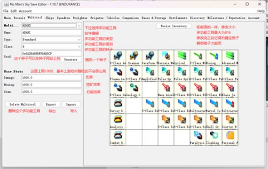Select the Blaze Javelin item
The width and height of the screenshot is (268, 169).
[x=230, y=90]
